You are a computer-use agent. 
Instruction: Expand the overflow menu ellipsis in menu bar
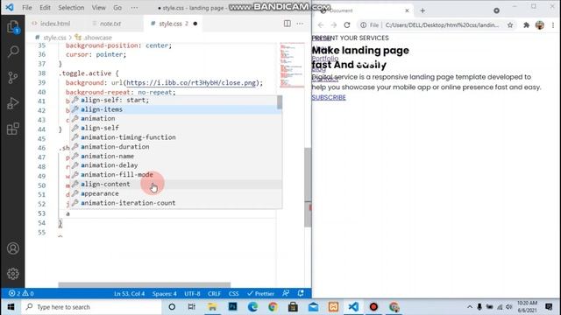pyautogui.click(x=134, y=8)
